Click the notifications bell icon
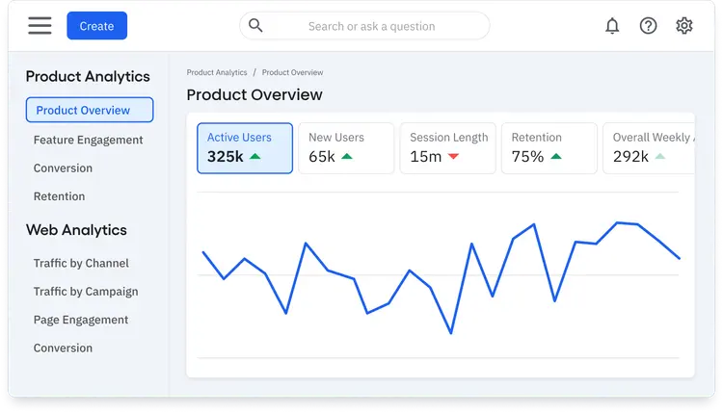The image size is (723, 413). click(x=612, y=26)
